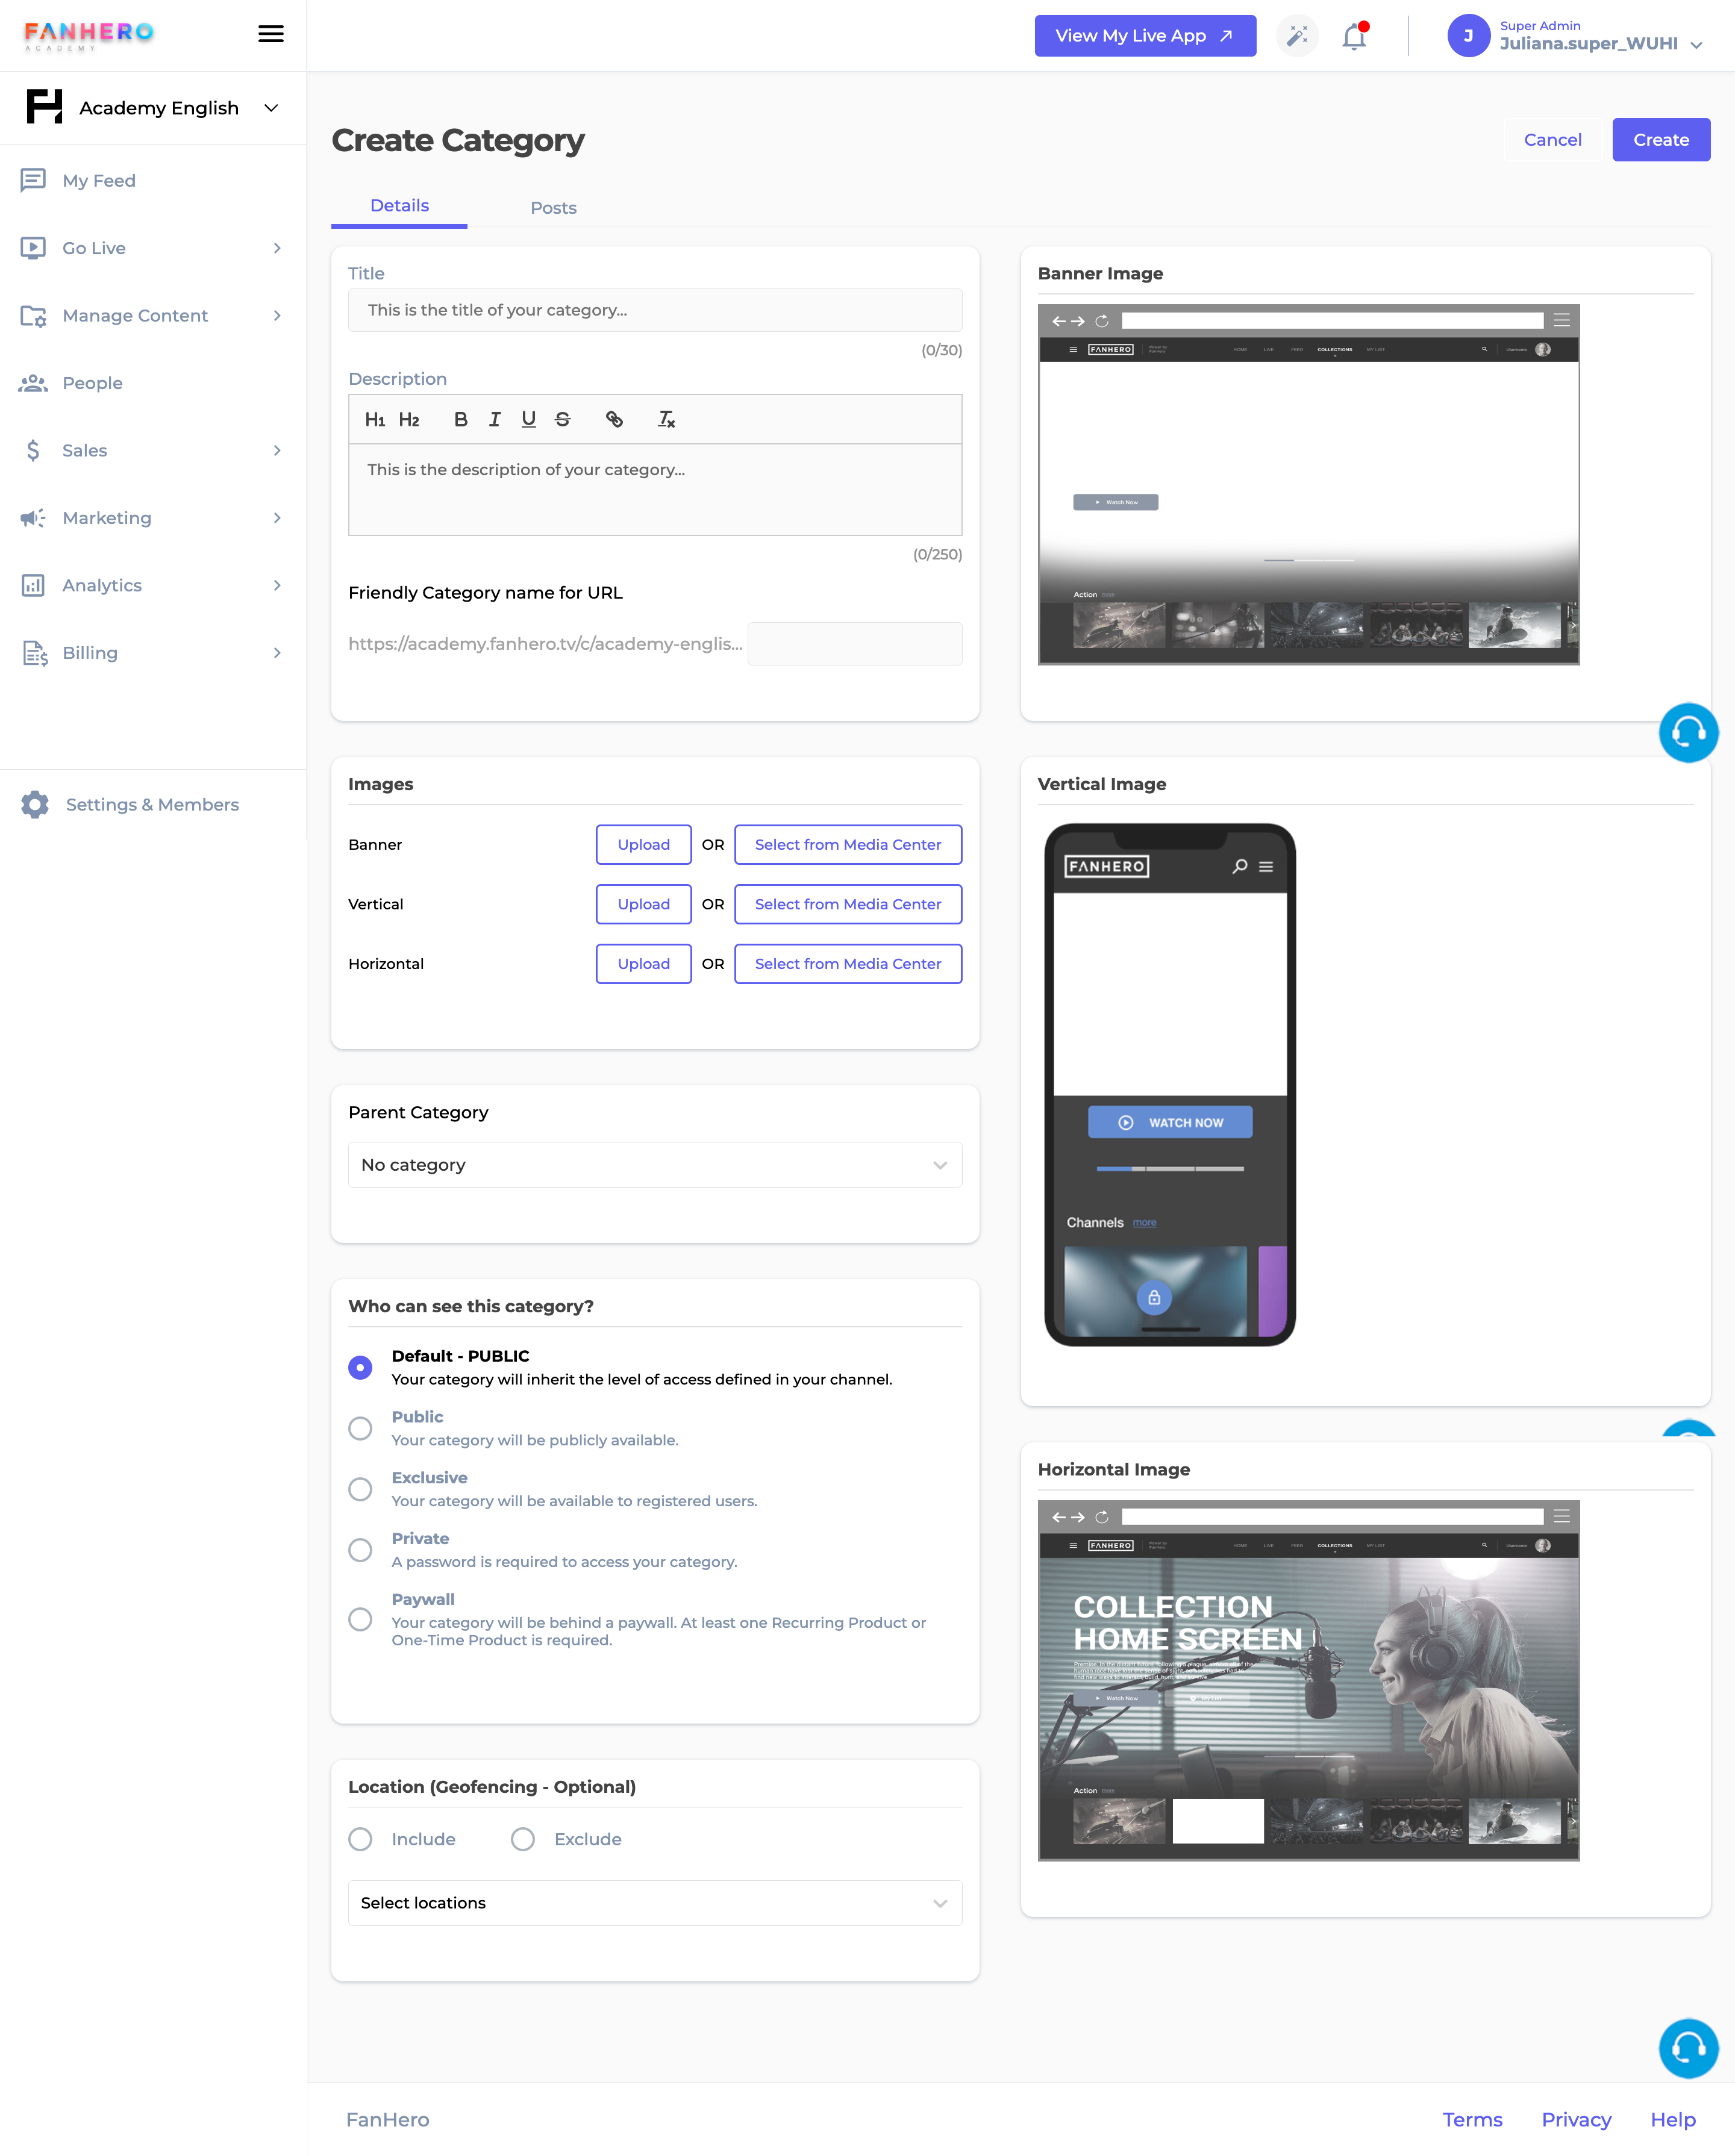This screenshot has height=2156, width=1735.
Task: Select Vertical image from Media Center
Action: click(848, 905)
